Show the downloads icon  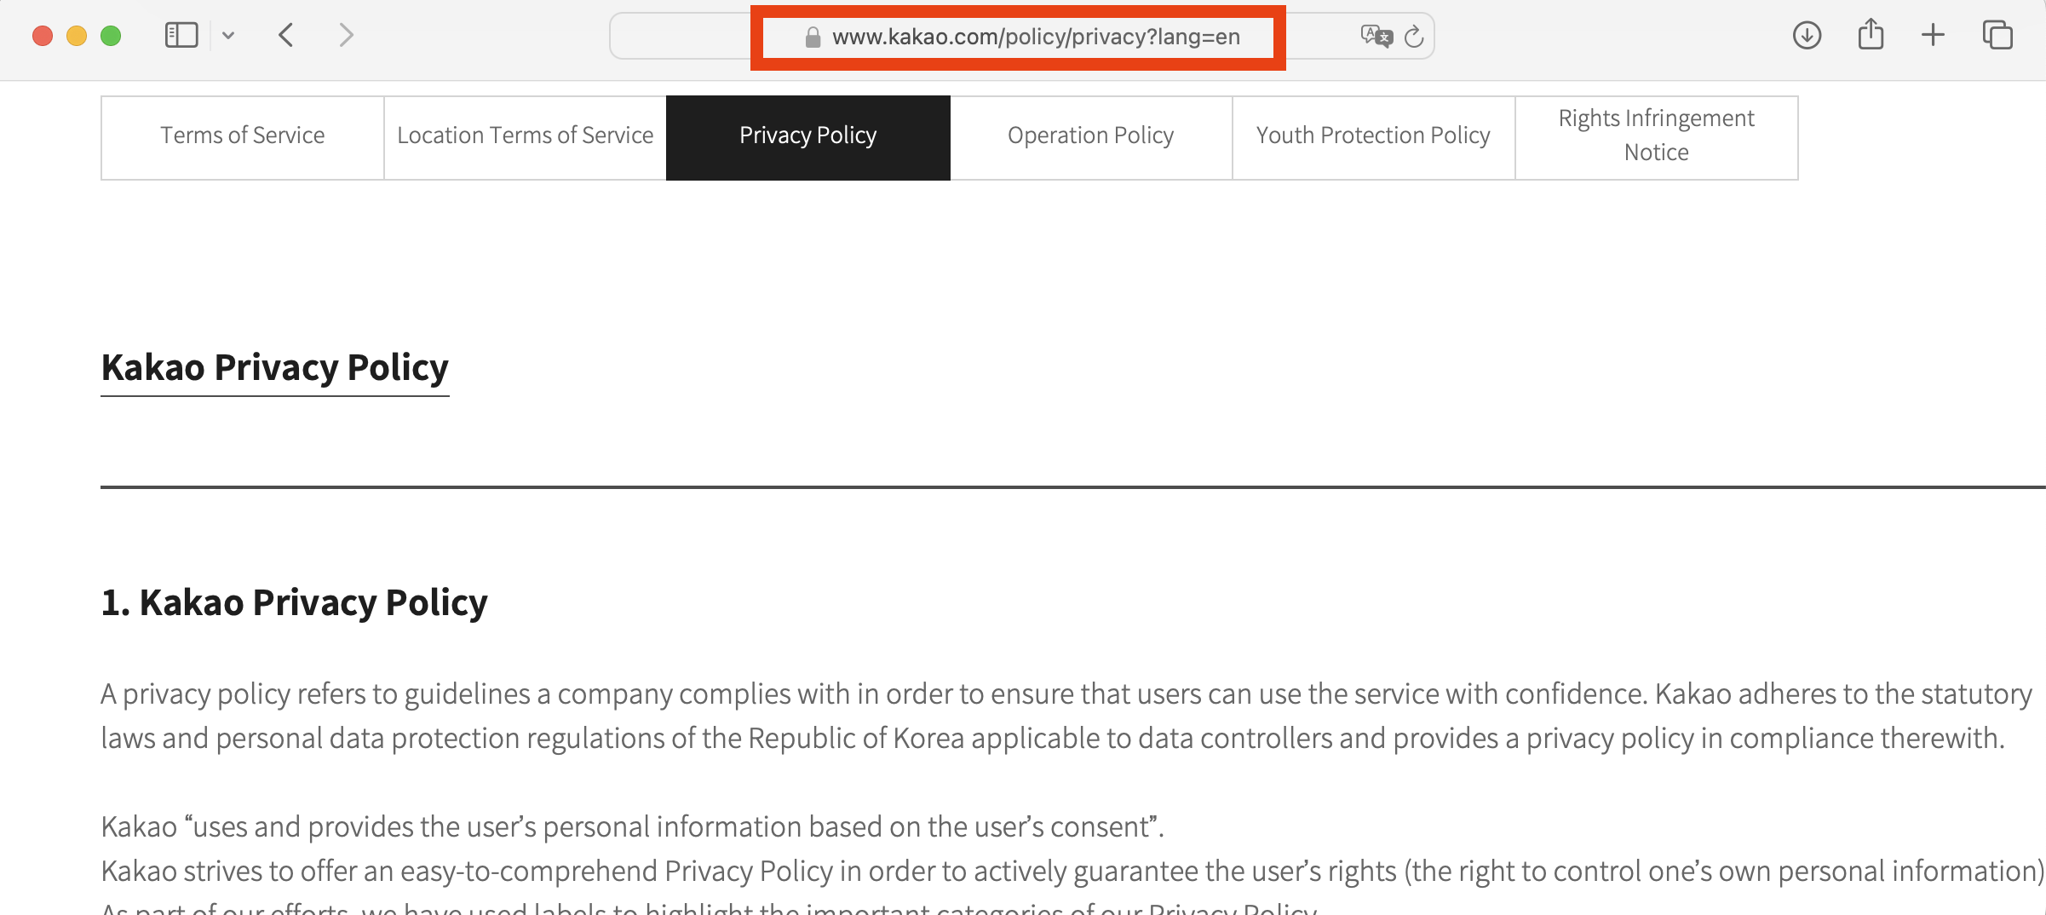point(1807,36)
